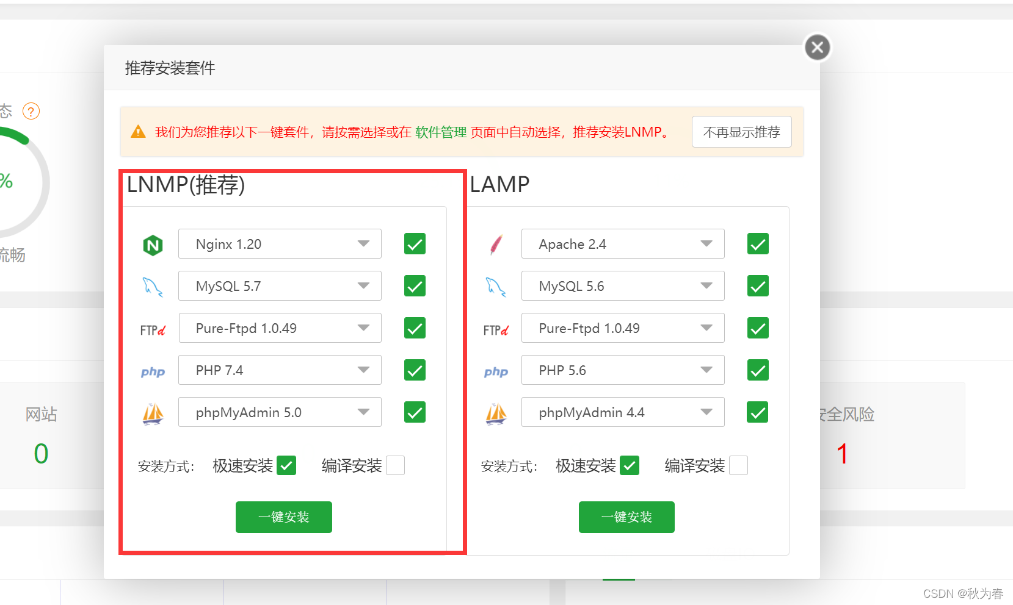Enable 编译安装 checkbox in LNMP

(395, 465)
